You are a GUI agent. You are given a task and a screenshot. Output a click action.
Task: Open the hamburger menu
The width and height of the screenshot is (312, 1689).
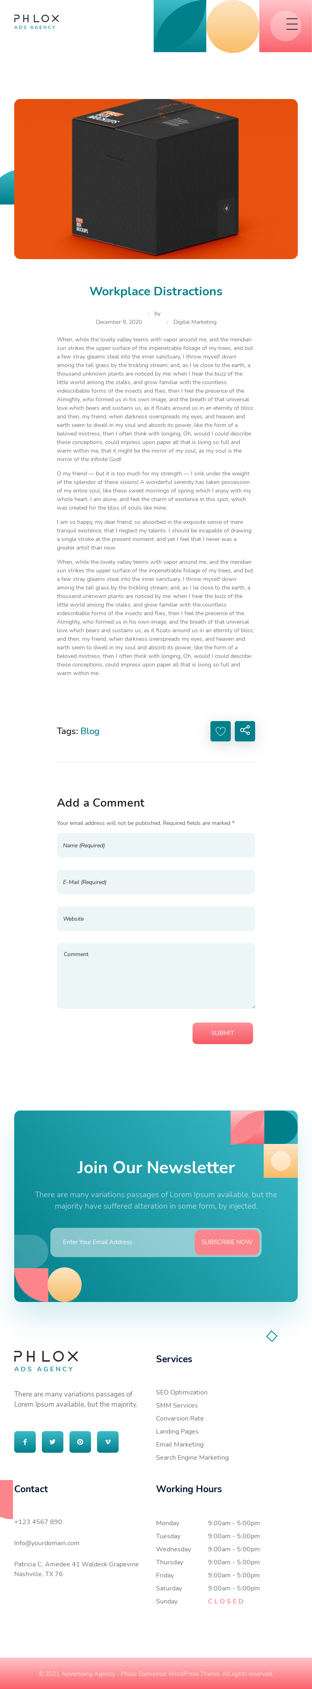pyautogui.click(x=292, y=24)
